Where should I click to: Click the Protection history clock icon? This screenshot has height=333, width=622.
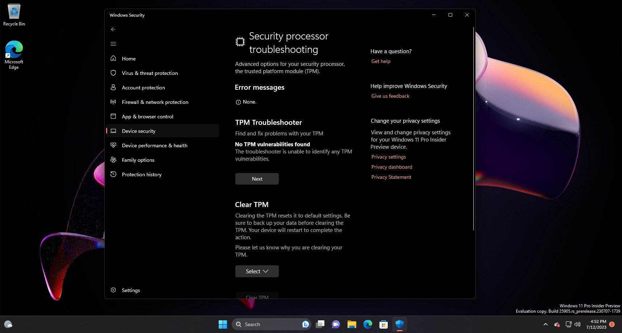click(113, 174)
